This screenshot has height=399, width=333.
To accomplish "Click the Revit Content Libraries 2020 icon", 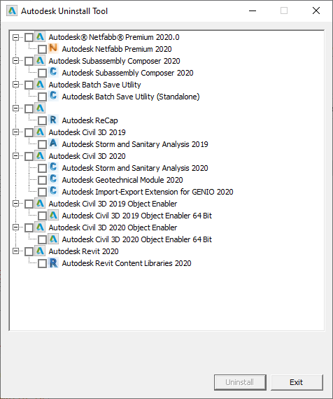I will [x=53, y=263].
